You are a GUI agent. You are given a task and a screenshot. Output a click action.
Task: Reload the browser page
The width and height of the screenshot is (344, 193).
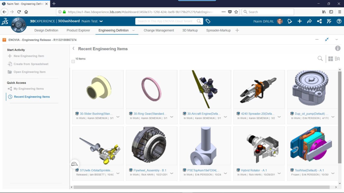[x=19, y=12]
